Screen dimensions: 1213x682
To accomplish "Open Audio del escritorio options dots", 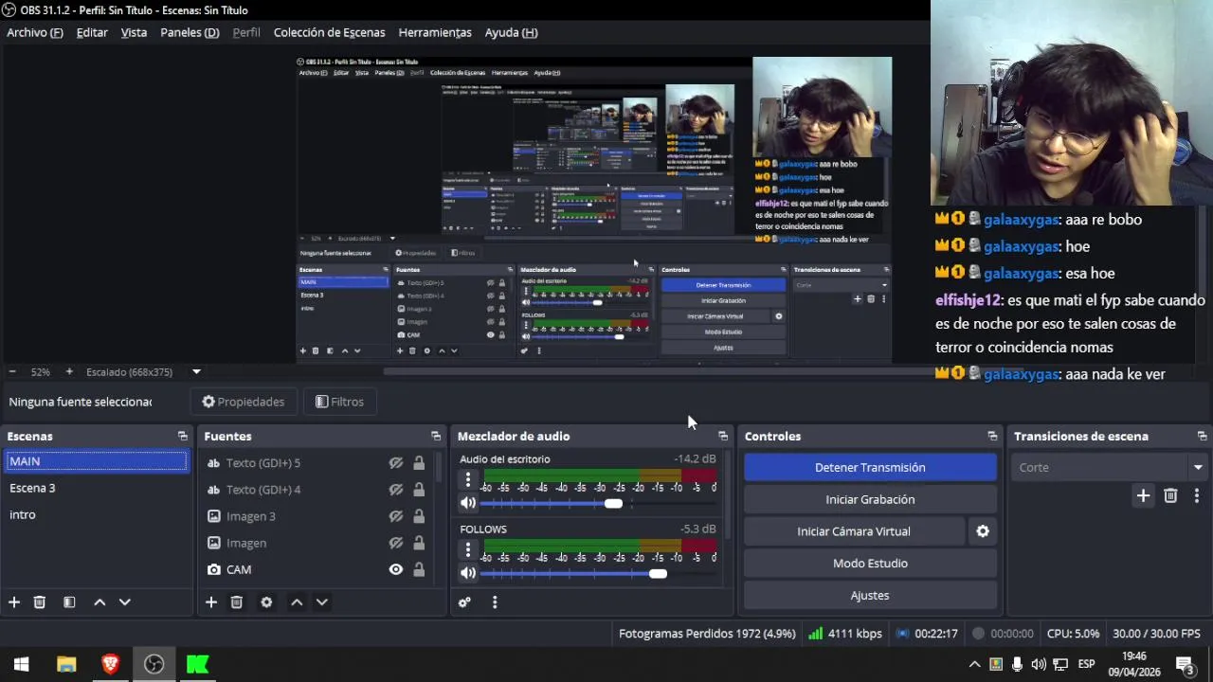I will coord(467,480).
